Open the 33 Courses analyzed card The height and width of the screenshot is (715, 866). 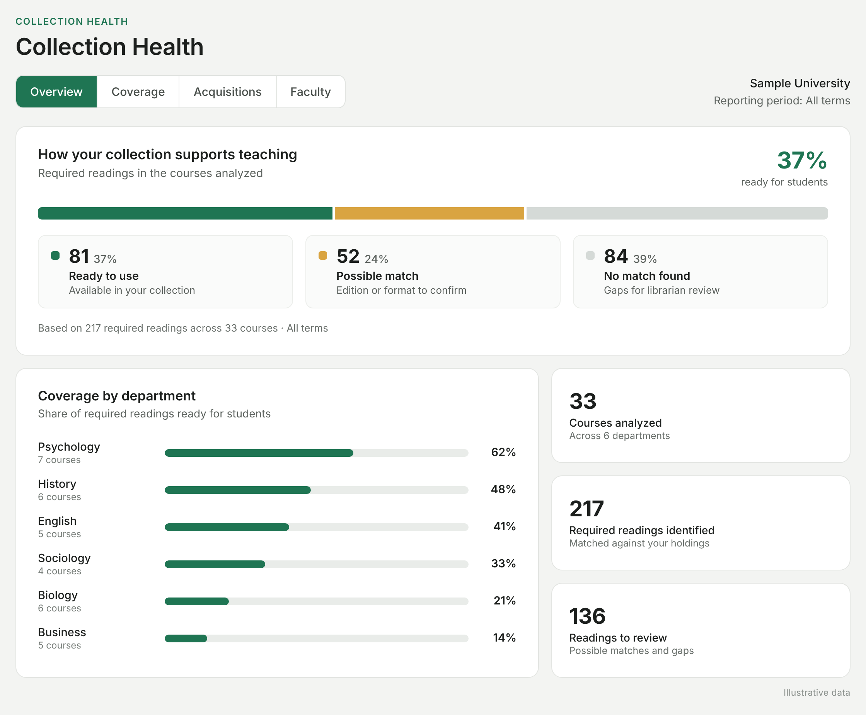[x=701, y=415]
